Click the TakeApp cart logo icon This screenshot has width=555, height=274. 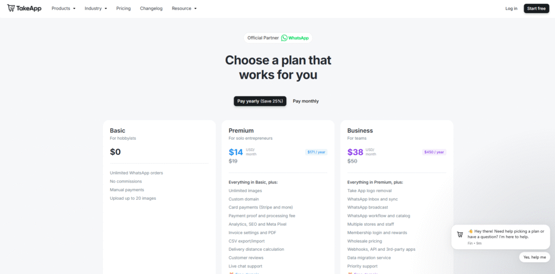pyautogui.click(x=11, y=8)
